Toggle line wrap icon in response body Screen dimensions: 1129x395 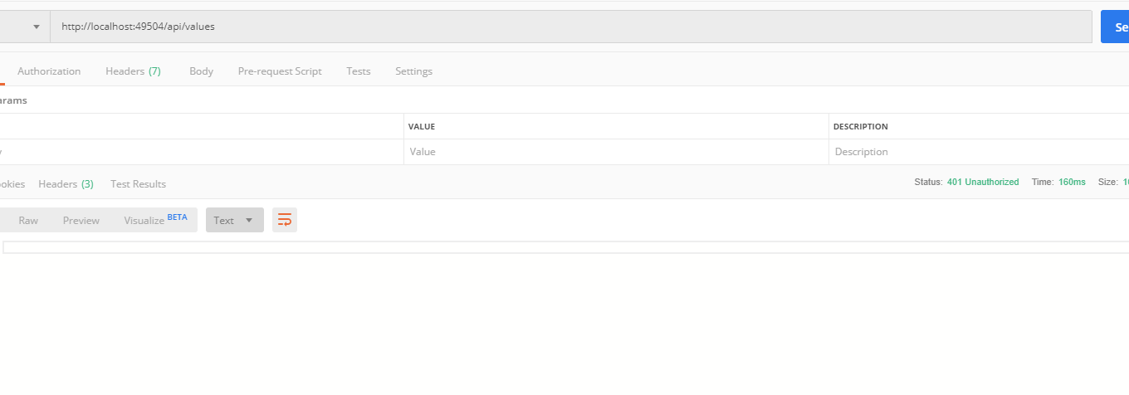[x=285, y=220]
